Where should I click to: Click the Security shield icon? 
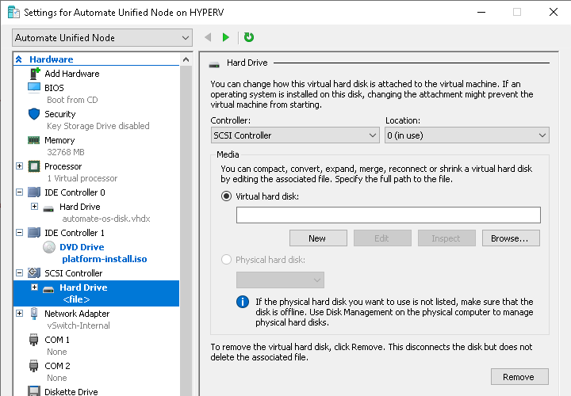pos(34,114)
